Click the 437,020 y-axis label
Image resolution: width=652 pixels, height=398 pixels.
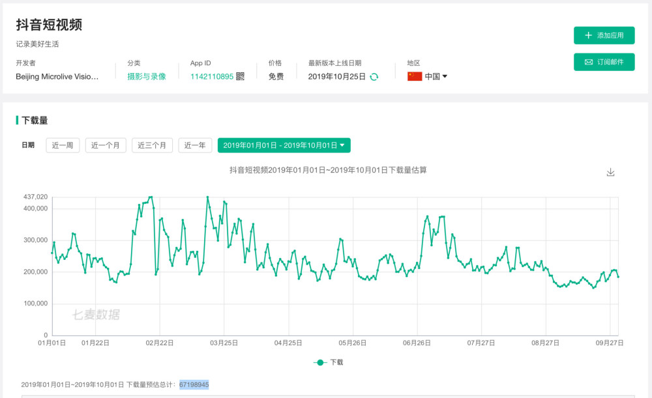35,197
